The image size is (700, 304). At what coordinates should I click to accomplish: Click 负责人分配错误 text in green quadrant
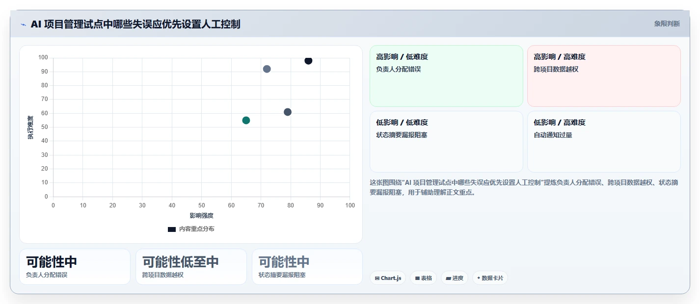[399, 69]
